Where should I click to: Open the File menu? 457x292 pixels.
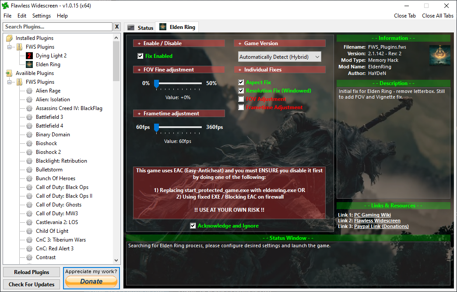click(x=7, y=16)
